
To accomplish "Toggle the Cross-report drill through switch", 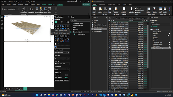I will [66, 75].
